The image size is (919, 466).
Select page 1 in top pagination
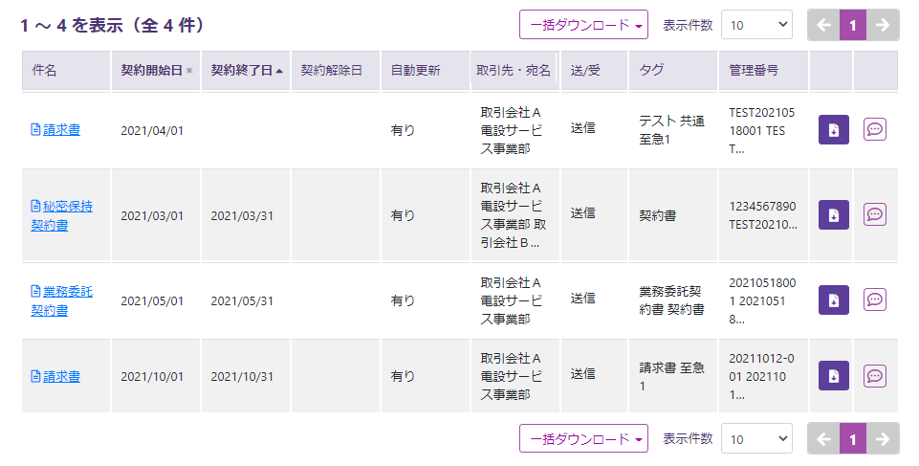point(853,25)
